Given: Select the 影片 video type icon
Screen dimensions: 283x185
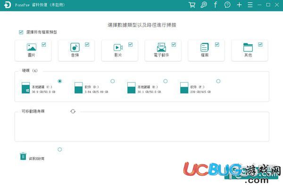Looking at the screenshot, I should [x=118, y=48].
